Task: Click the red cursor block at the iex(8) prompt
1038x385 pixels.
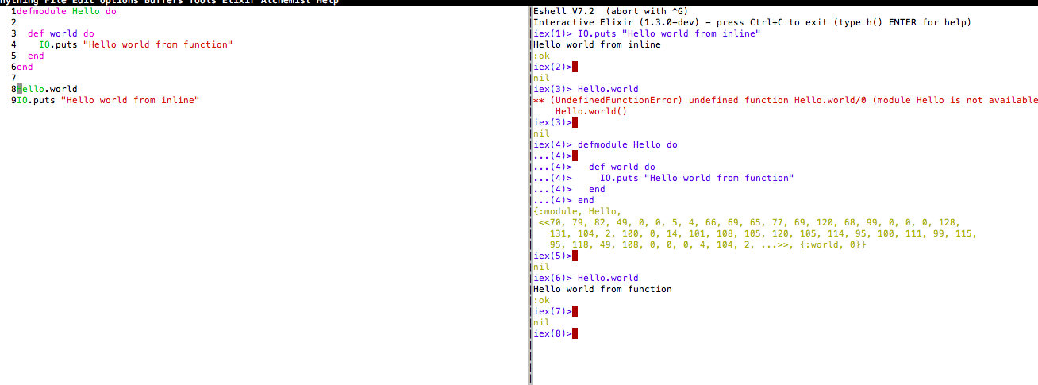Action: 575,333
